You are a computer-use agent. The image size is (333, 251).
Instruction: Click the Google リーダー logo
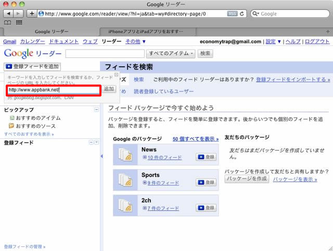coord(33,53)
